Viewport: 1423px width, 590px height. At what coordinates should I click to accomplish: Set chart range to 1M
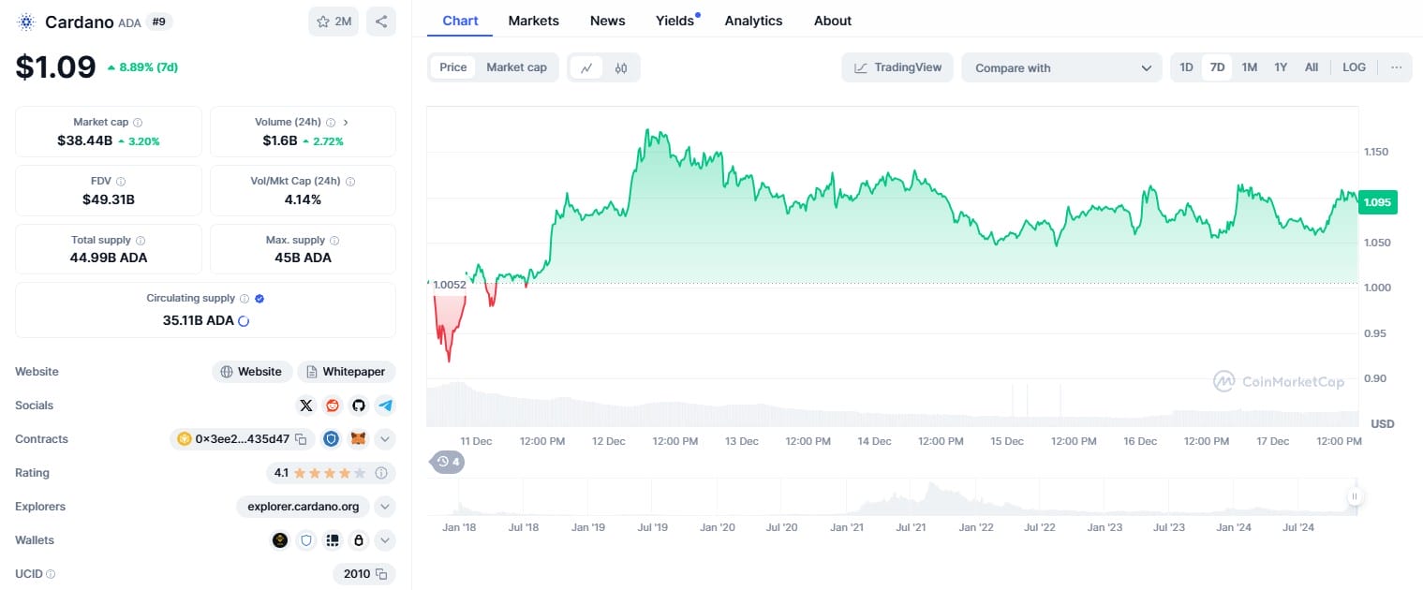point(1250,67)
